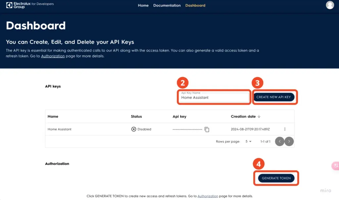Click the miro watermark
339x200 pixels.
pos(325,190)
